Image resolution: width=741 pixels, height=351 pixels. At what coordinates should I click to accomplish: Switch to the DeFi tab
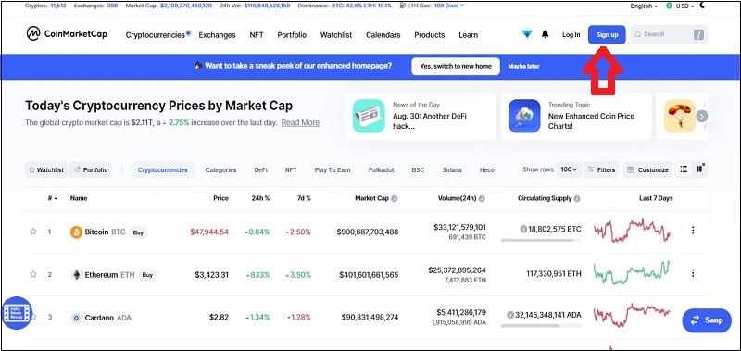tap(261, 170)
